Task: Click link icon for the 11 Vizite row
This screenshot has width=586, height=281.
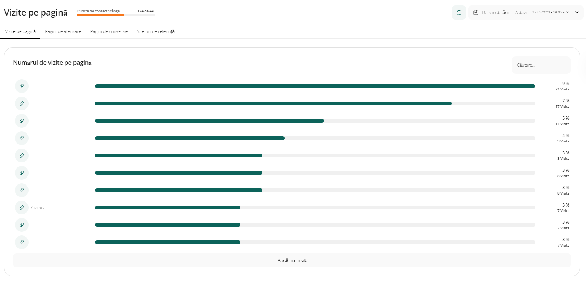Action: click(22, 121)
